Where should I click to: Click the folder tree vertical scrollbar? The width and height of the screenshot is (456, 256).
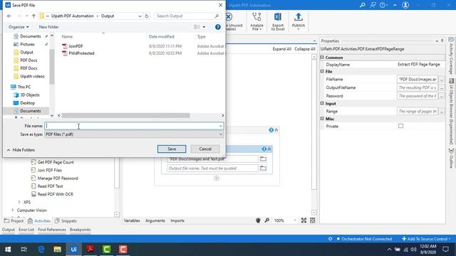point(52,67)
